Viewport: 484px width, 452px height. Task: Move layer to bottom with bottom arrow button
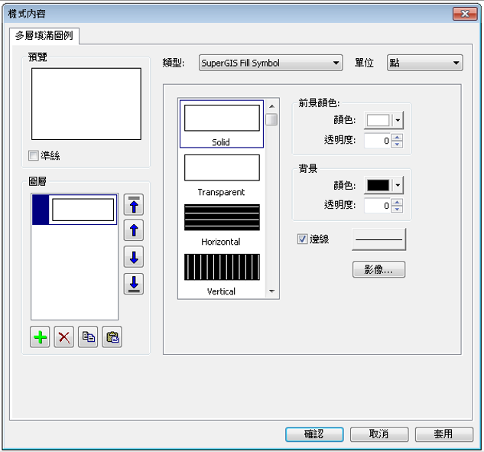pos(134,284)
